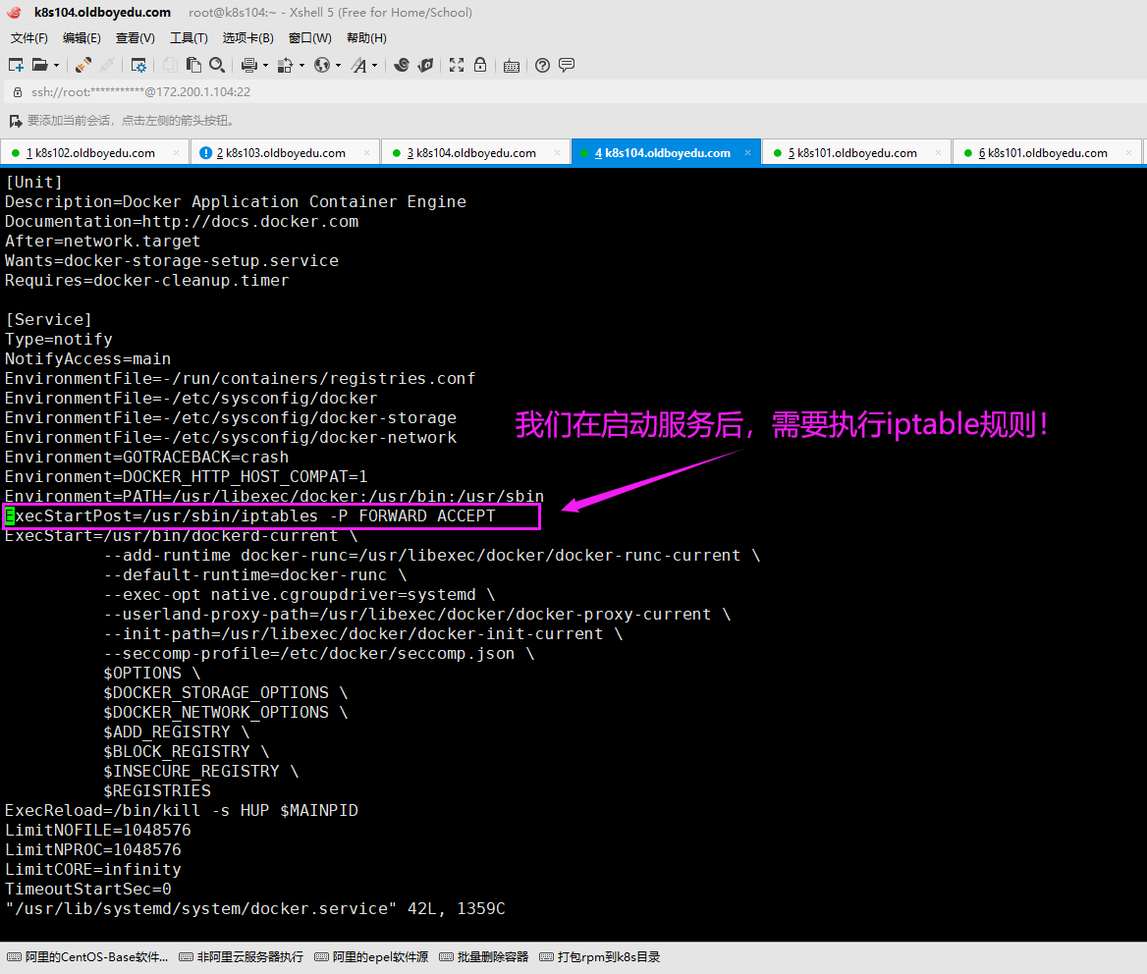Image resolution: width=1147 pixels, height=974 pixels.
Task: Open the 工具(T) menu
Action: [x=189, y=38]
